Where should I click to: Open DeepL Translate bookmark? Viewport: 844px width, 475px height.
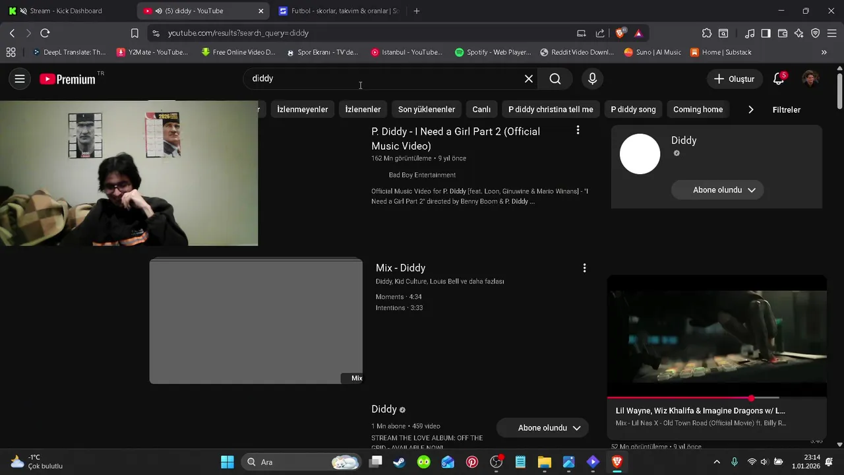click(x=69, y=52)
